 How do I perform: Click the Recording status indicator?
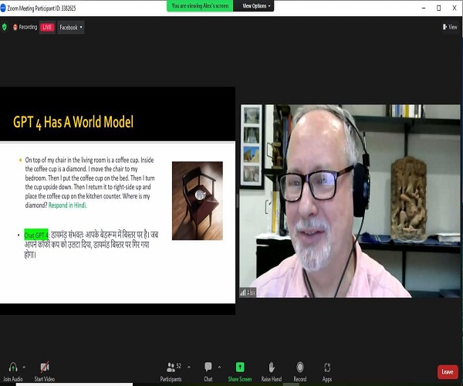[24, 27]
